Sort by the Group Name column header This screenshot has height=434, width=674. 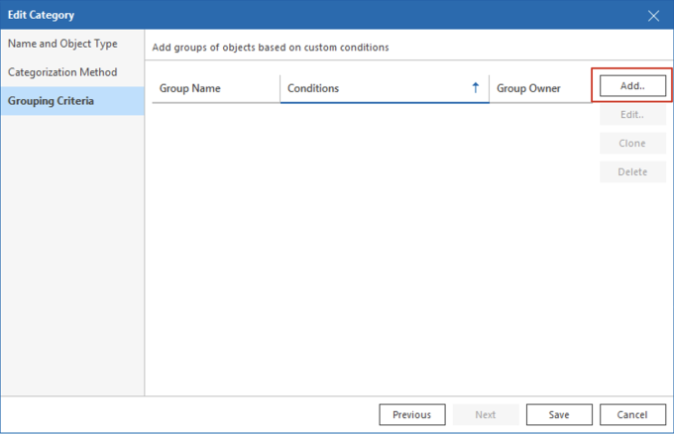190,89
